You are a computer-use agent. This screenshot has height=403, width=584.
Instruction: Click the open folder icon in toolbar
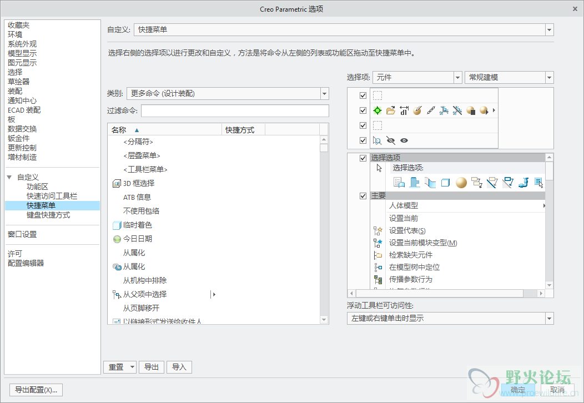(x=391, y=110)
